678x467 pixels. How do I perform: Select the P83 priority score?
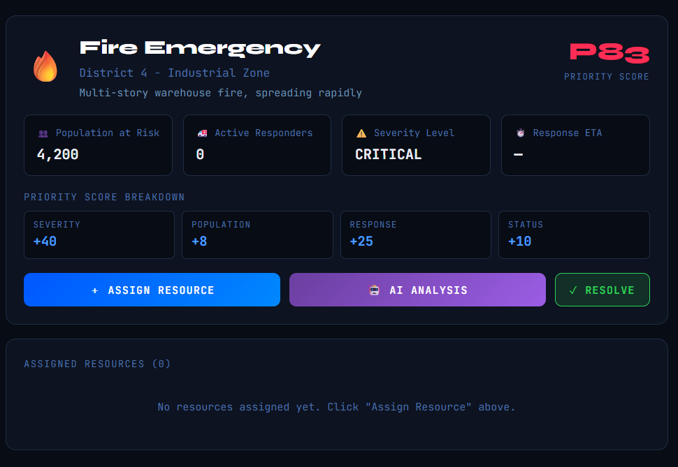pyautogui.click(x=610, y=53)
